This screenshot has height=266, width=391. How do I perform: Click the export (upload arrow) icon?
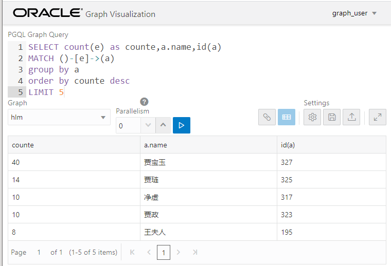(x=351, y=117)
